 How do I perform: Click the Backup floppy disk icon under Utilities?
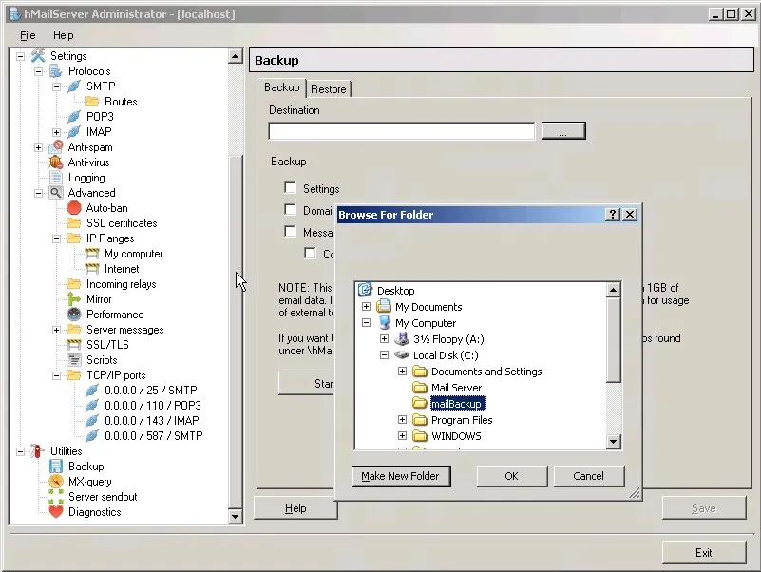57,467
